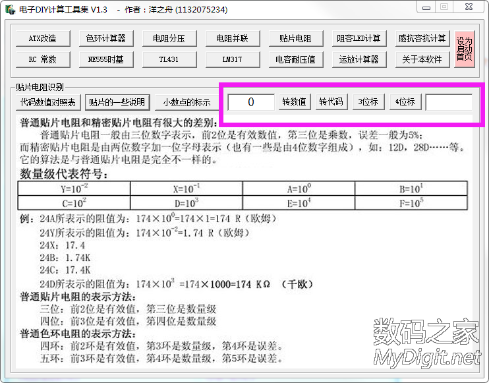Click the 24D example line
Screen dimensions: 489x383
click(x=176, y=284)
